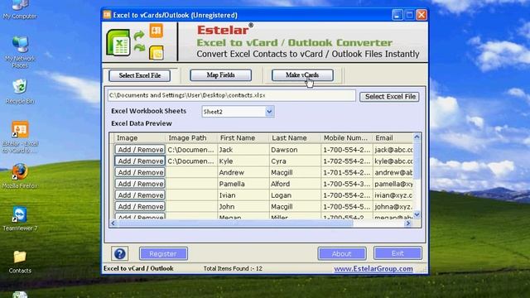Launch Estelar Excel to vCard desktop shortcut
This screenshot has width=530, height=298.
[x=20, y=137]
